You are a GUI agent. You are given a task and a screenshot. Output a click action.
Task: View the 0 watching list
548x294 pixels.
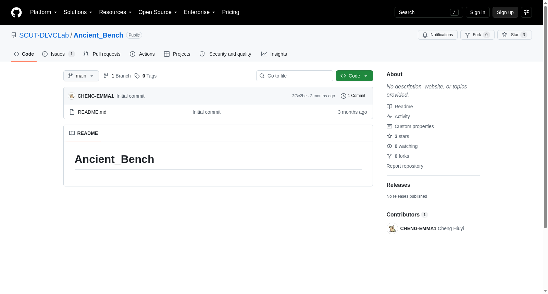(x=402, y=146)
